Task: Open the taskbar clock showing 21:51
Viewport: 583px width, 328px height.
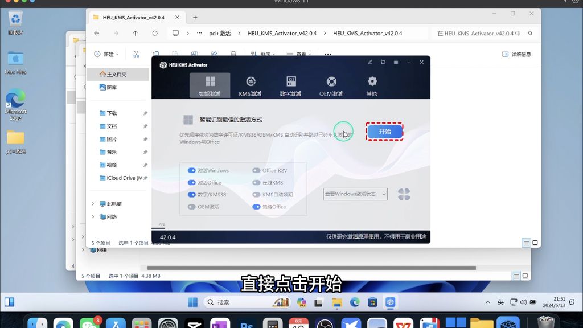Action: point(554,302)
